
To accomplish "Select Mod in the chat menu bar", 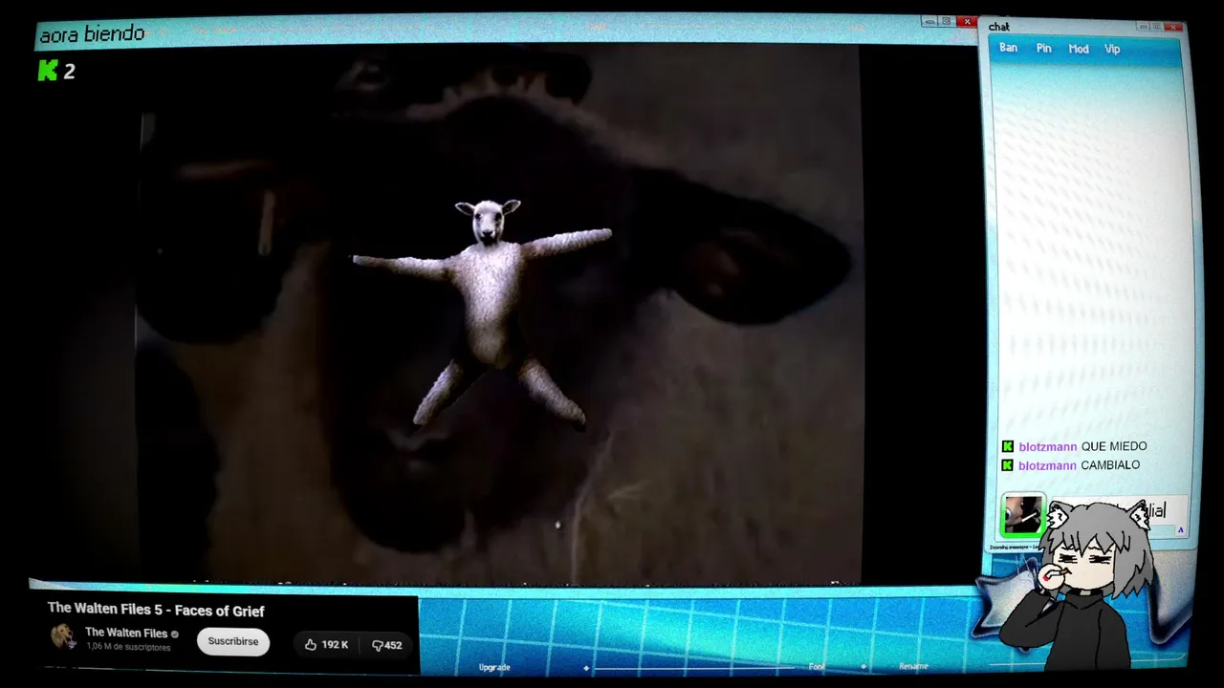I will 1079,49.
